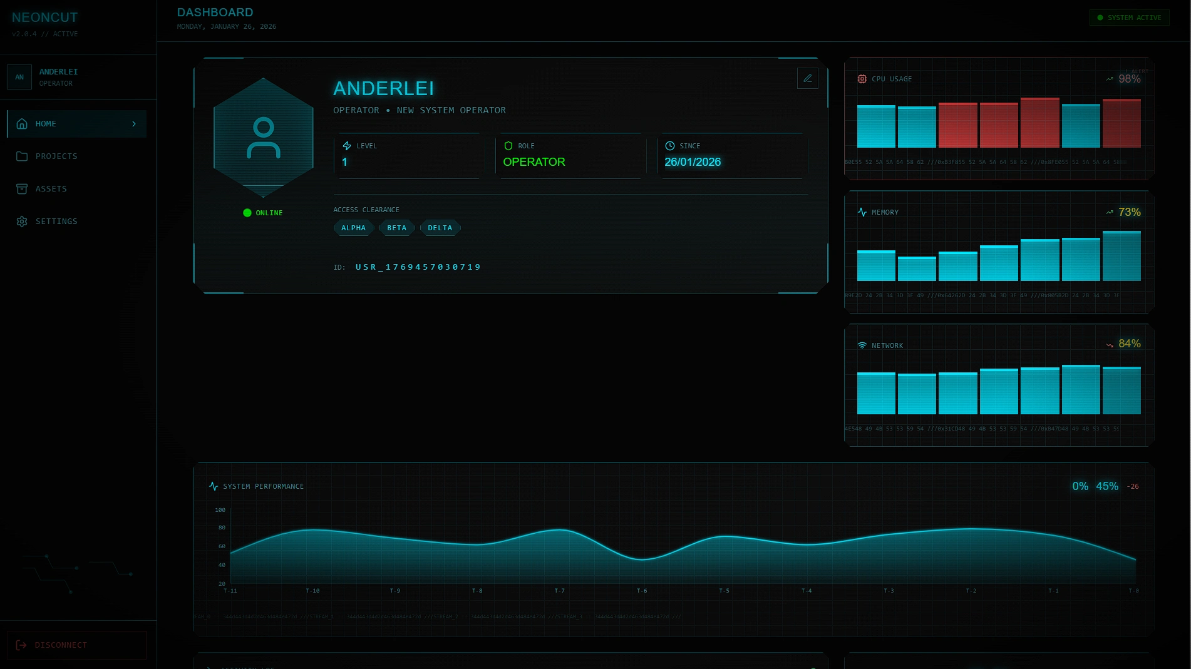Click the ACCESS CLEARANCE label

(x=366, y=210)
